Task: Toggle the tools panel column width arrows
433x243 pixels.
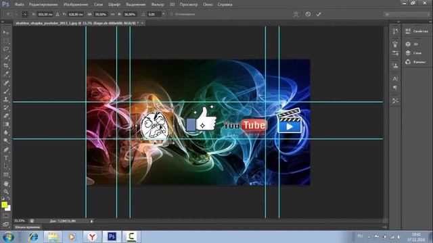Action: pos(3,22)
